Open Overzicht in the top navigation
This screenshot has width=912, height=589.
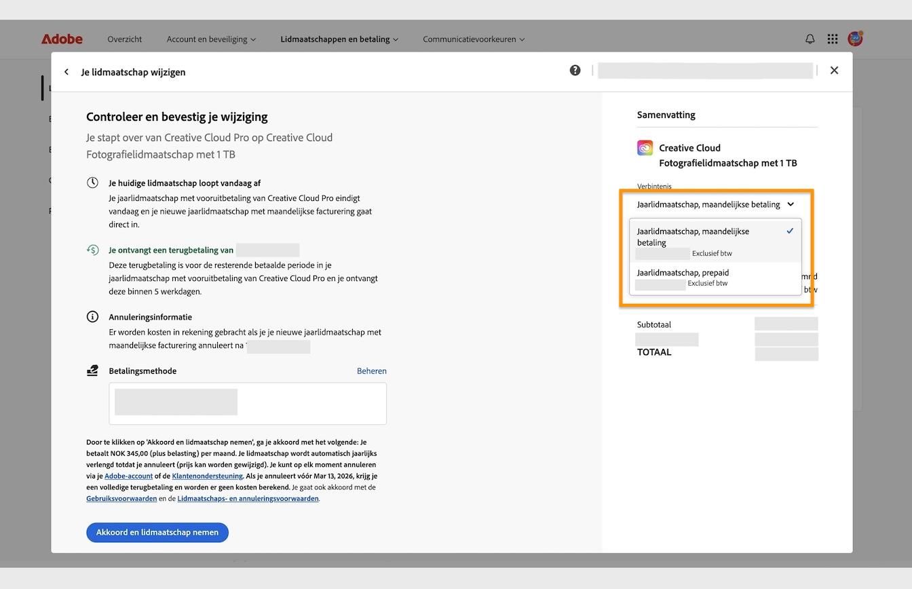point(125,39)
